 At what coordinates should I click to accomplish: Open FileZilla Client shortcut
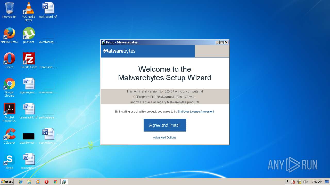29,61
